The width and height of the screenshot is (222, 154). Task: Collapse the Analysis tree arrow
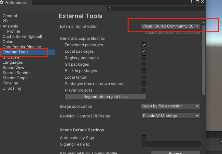tap(1, 26)
